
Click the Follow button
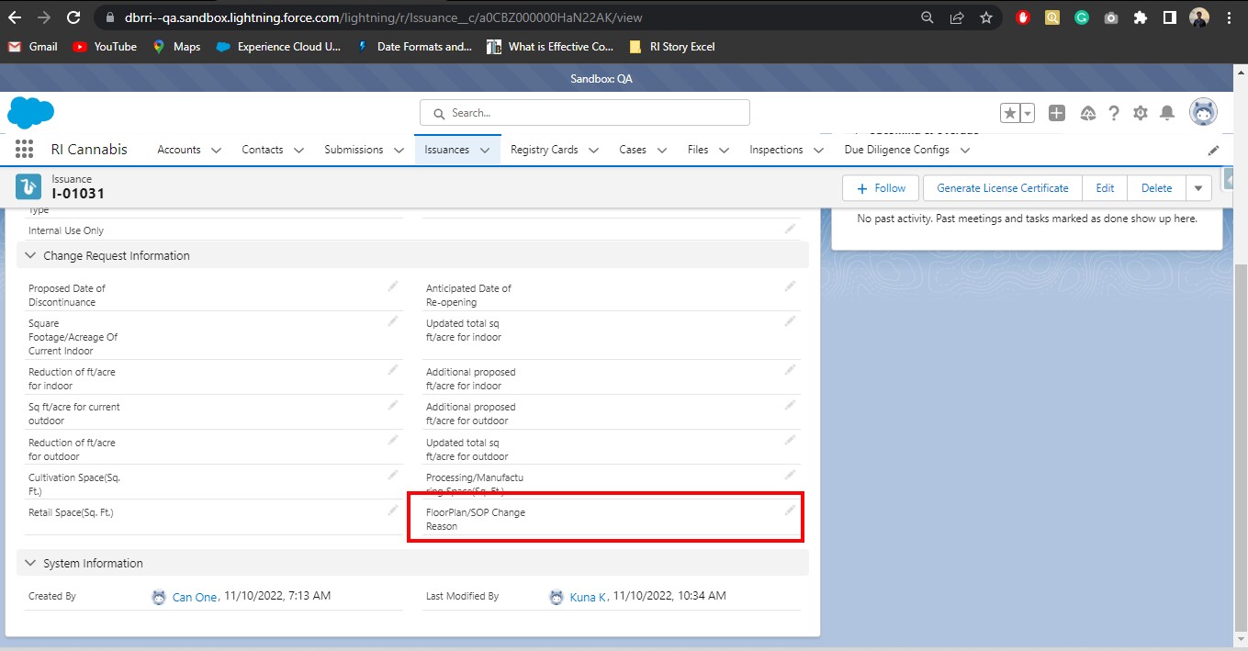point(880,187)
